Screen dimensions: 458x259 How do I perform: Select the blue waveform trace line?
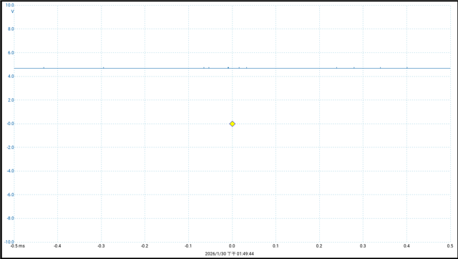(x=232, y=68)
